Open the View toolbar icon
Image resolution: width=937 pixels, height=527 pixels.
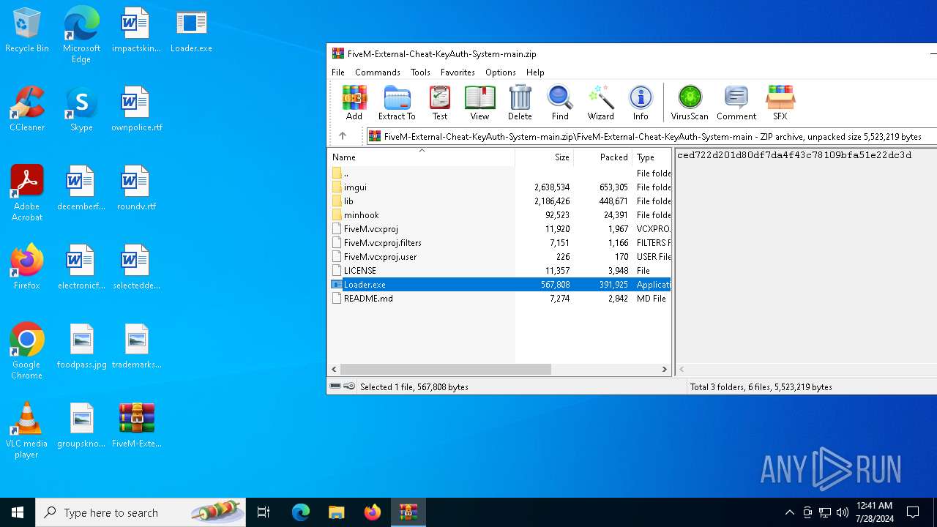coord(479,102)
